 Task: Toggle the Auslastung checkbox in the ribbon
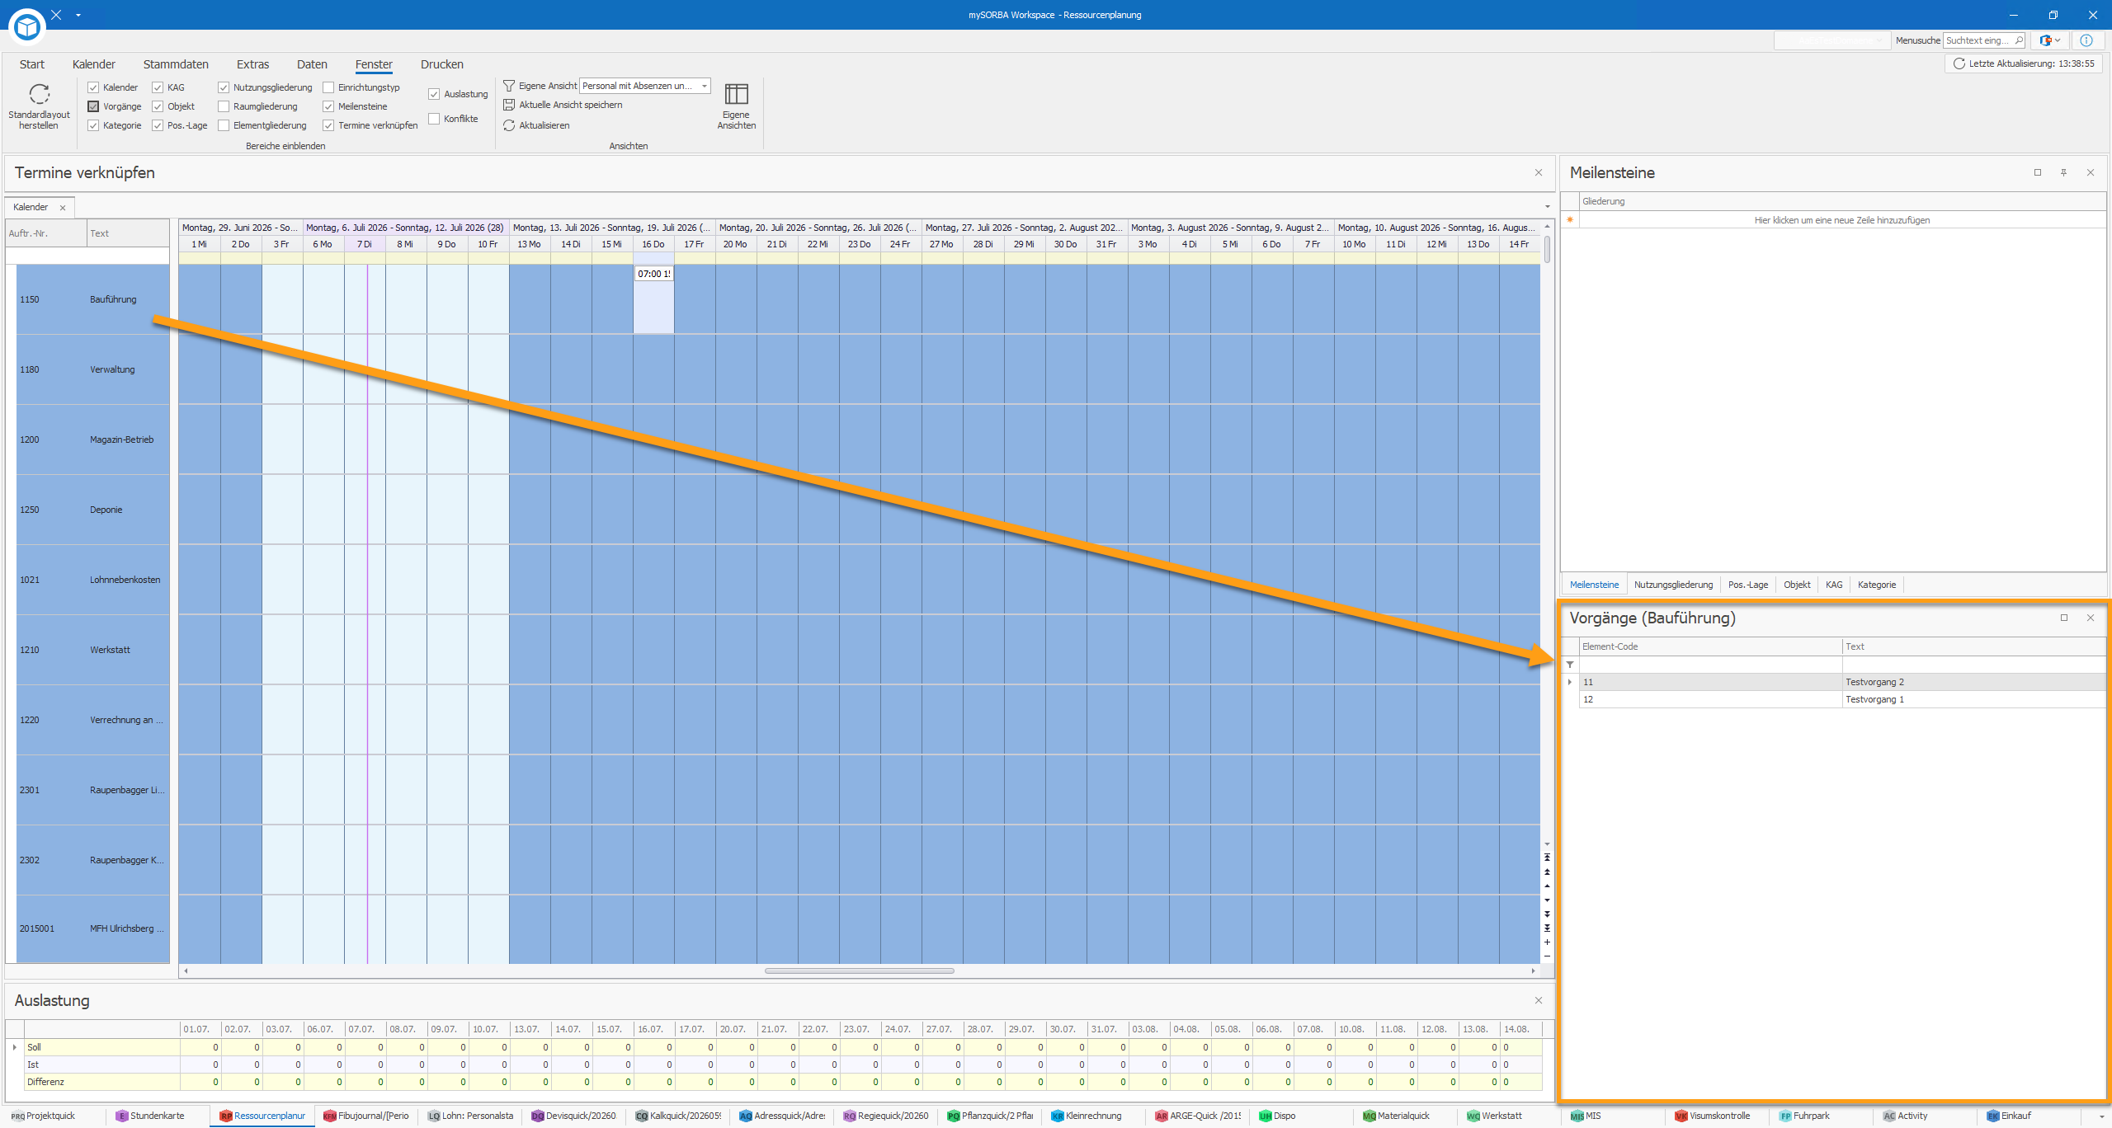click(x=434, y=94)
